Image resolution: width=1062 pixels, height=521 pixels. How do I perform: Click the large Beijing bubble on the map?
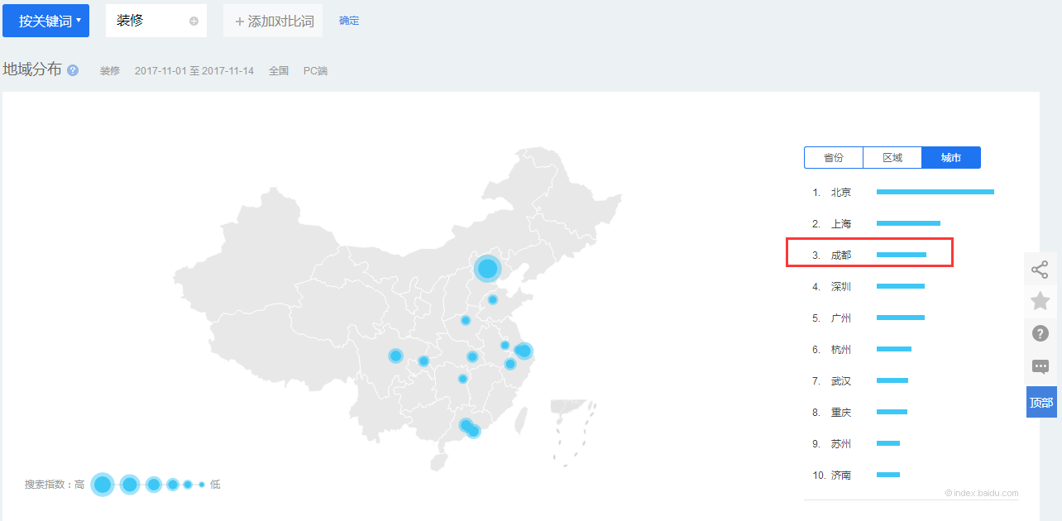point(488,268)
